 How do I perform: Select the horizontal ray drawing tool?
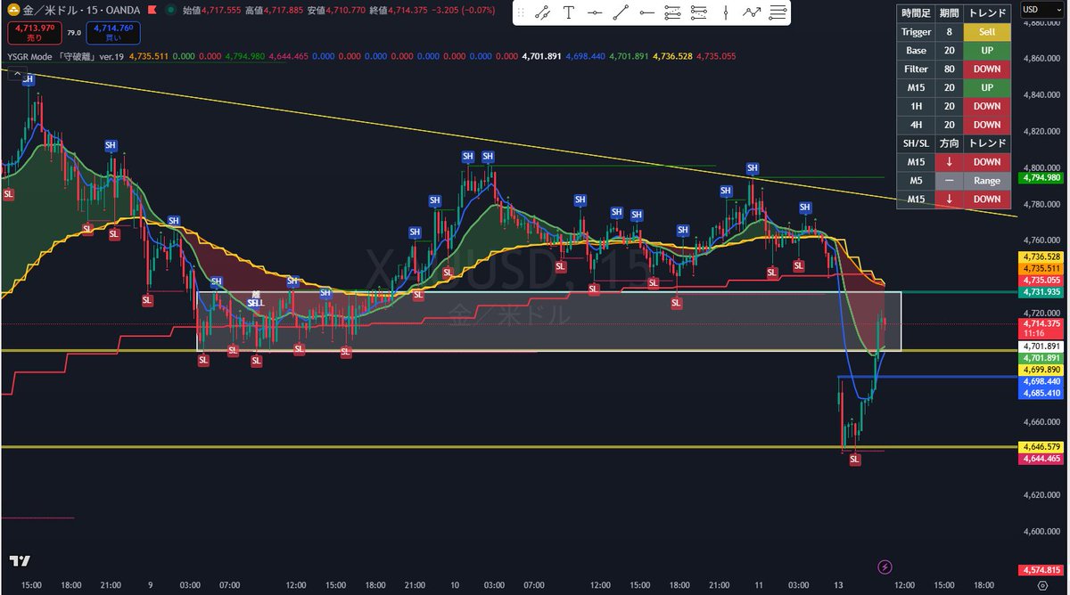(x=647, y=12)
